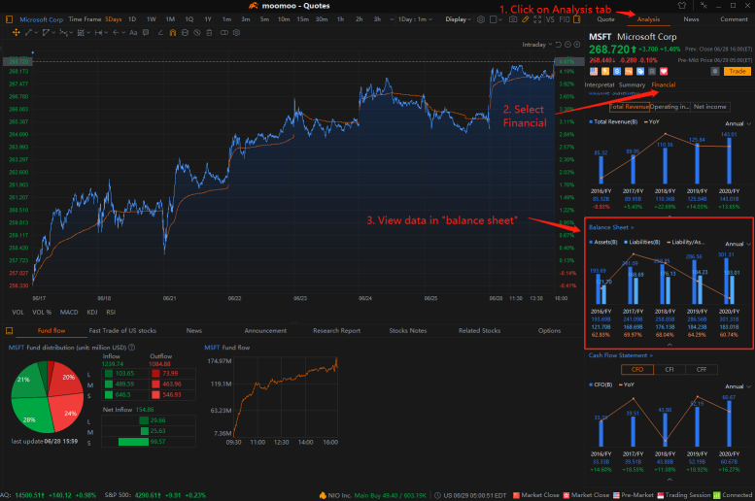Click the bottom panel layout icon beside Fund flow
This screenshot has height=501, width=755.
tap(9, 331)
